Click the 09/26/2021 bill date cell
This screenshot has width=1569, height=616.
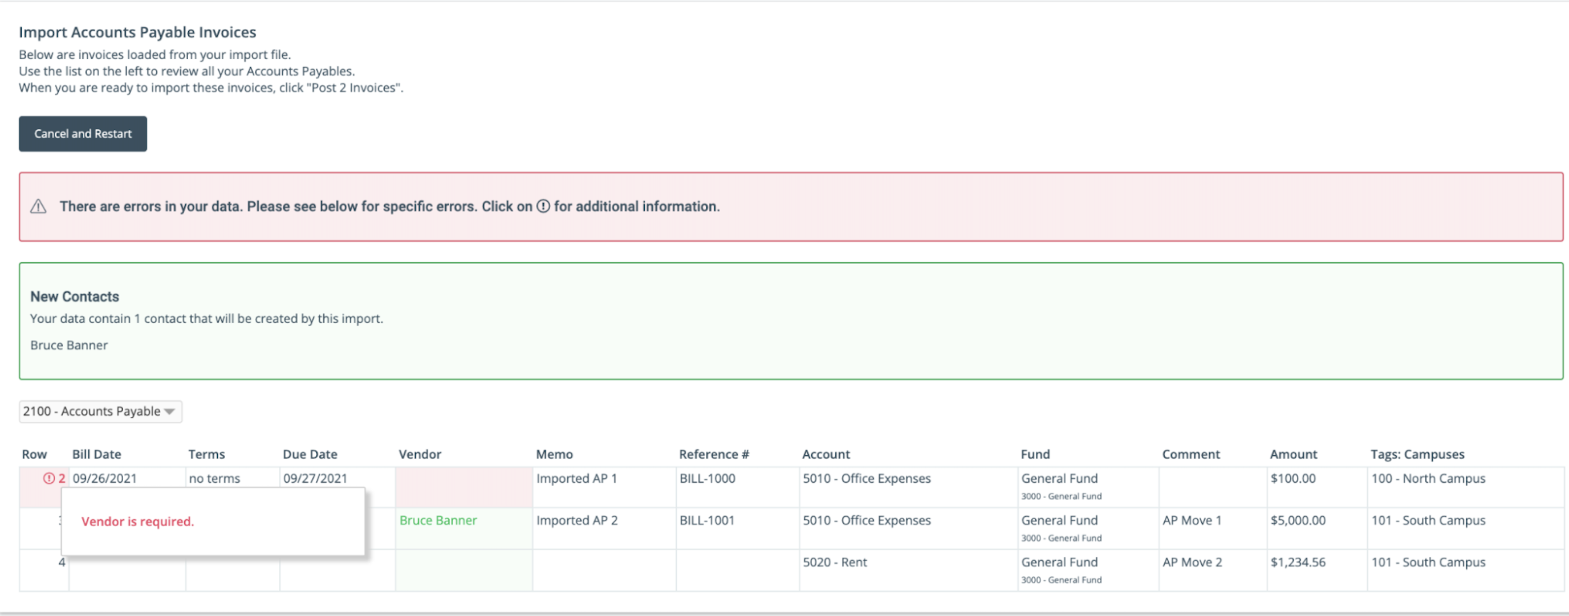(x=105, y=479)
